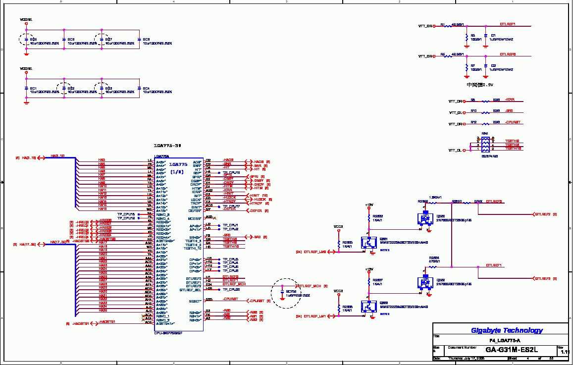Image resolution: width=573 pixels, height=365 pixels.
Task: Select the BC4 capacitor label
Action: [146, 89]
